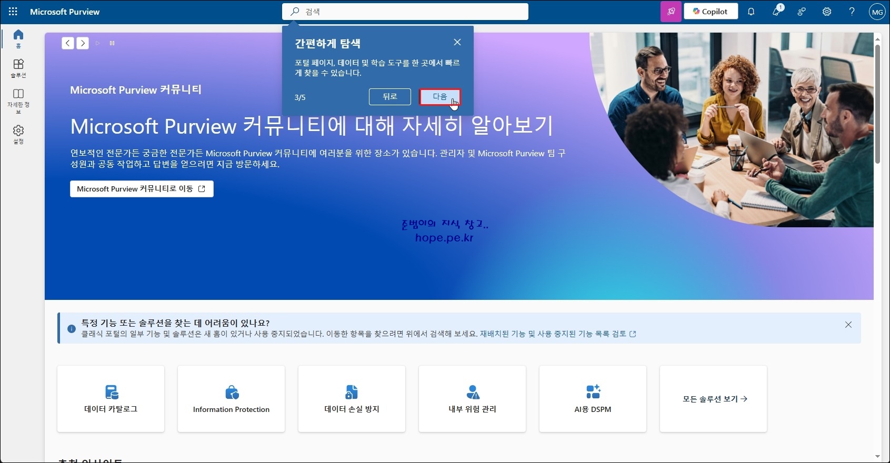Image resolution: width=890 pixels, height=463 pixels.
Task: Open Settings (설정) in the left sidebar
Action: pyautogui.click(x=18, y=135)
